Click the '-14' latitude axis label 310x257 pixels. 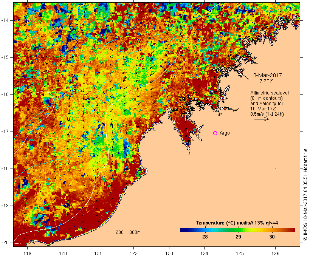(5, 20)
